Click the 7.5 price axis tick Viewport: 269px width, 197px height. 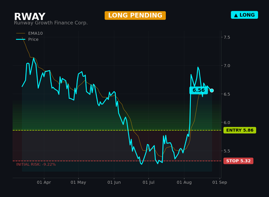tap(227, 37)
